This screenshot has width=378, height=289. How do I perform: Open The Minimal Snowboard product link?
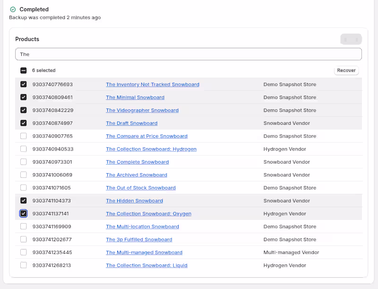point(135,97)
